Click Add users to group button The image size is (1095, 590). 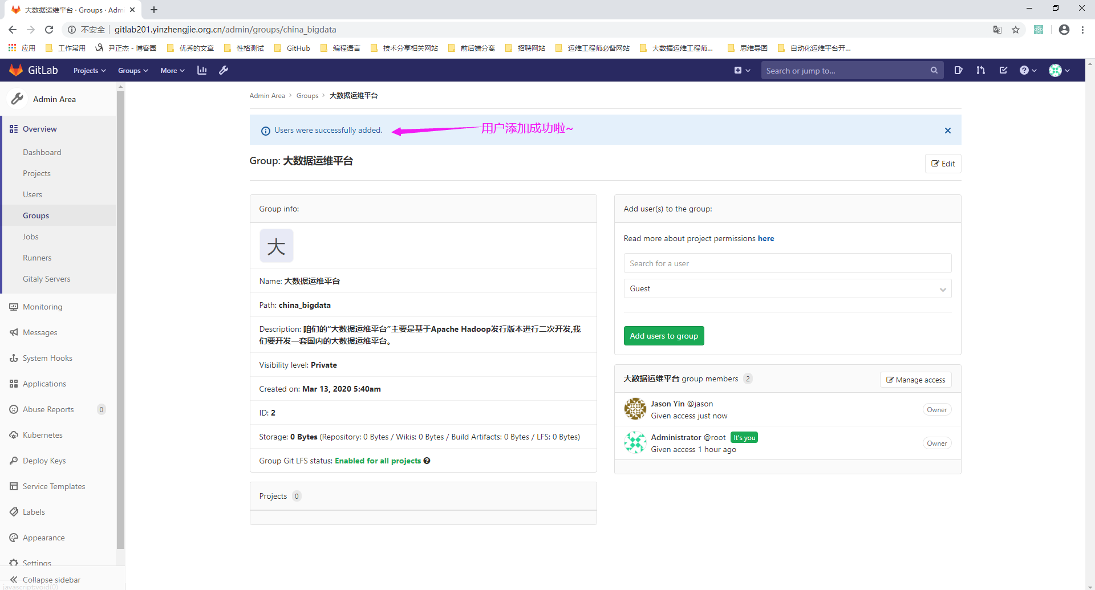[664, 336]
